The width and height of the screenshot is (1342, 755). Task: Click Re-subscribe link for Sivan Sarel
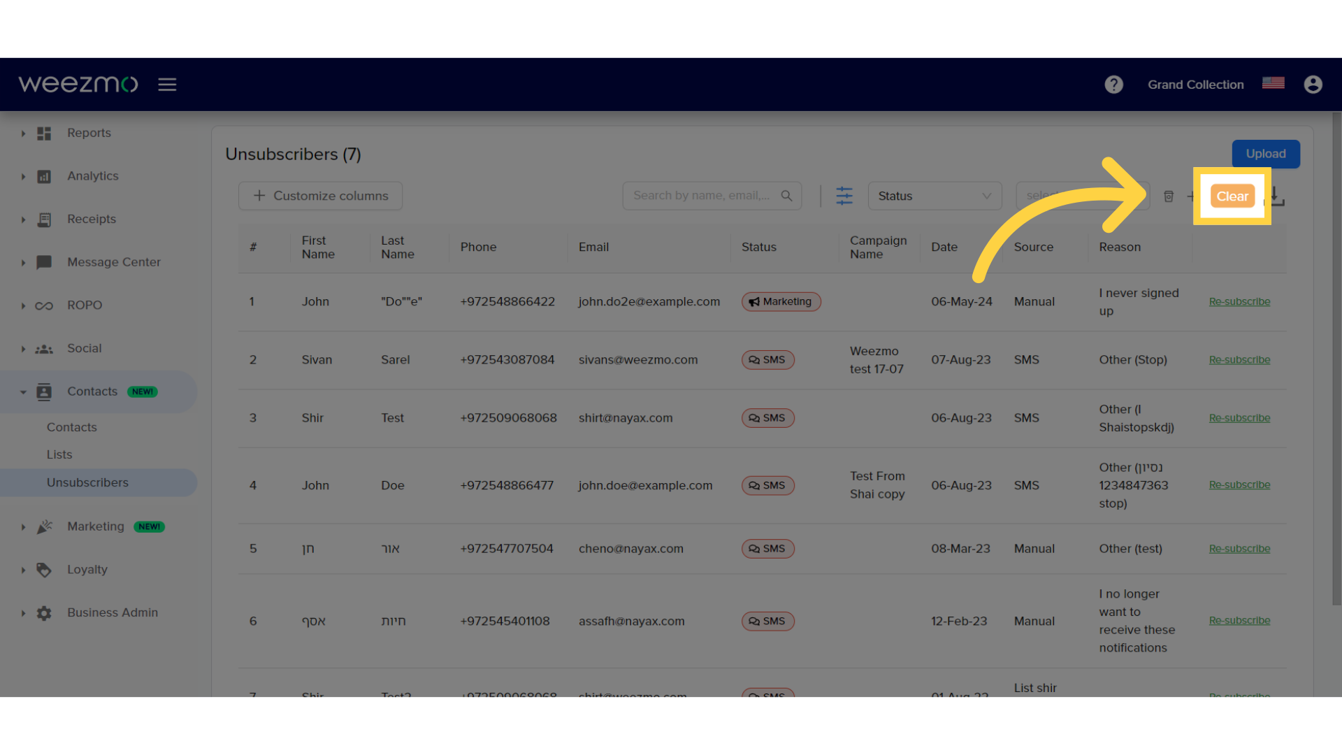(x=1239, y=359)
